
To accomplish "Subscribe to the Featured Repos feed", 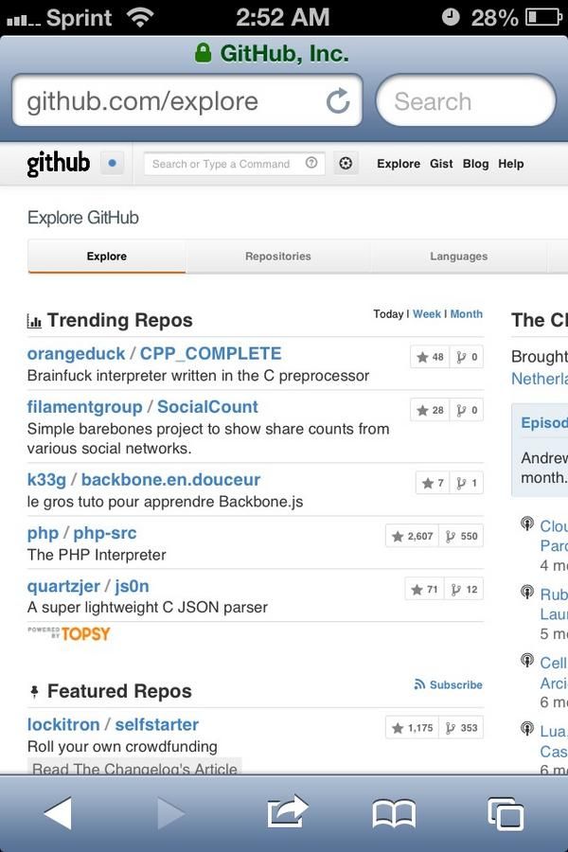I will [x=449, y=684].
